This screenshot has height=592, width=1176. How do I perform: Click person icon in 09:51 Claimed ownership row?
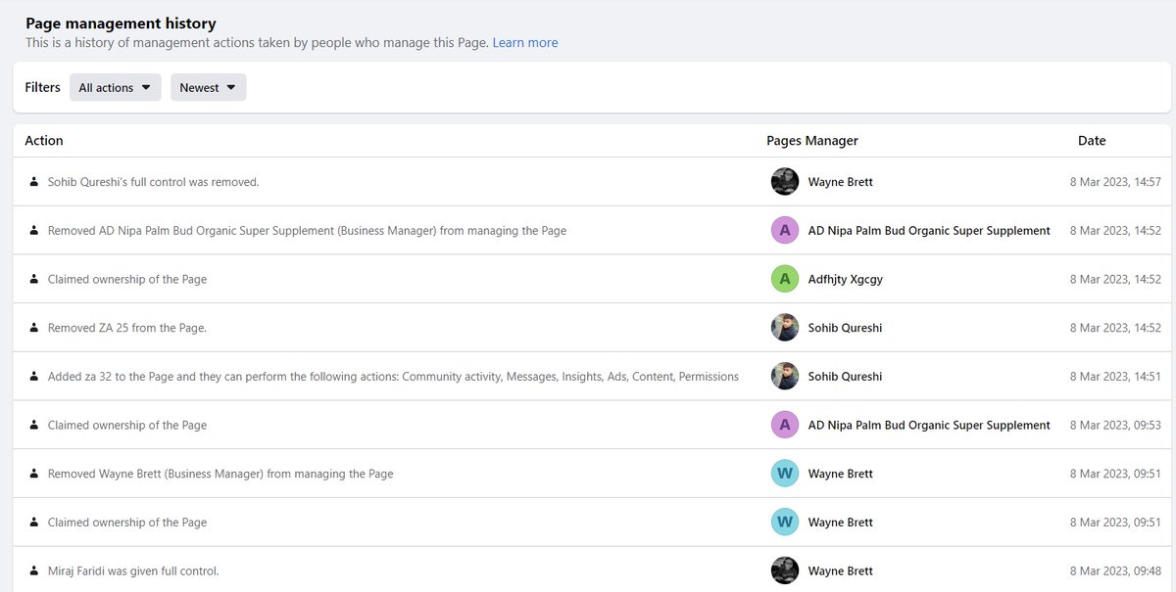(34, 523)
